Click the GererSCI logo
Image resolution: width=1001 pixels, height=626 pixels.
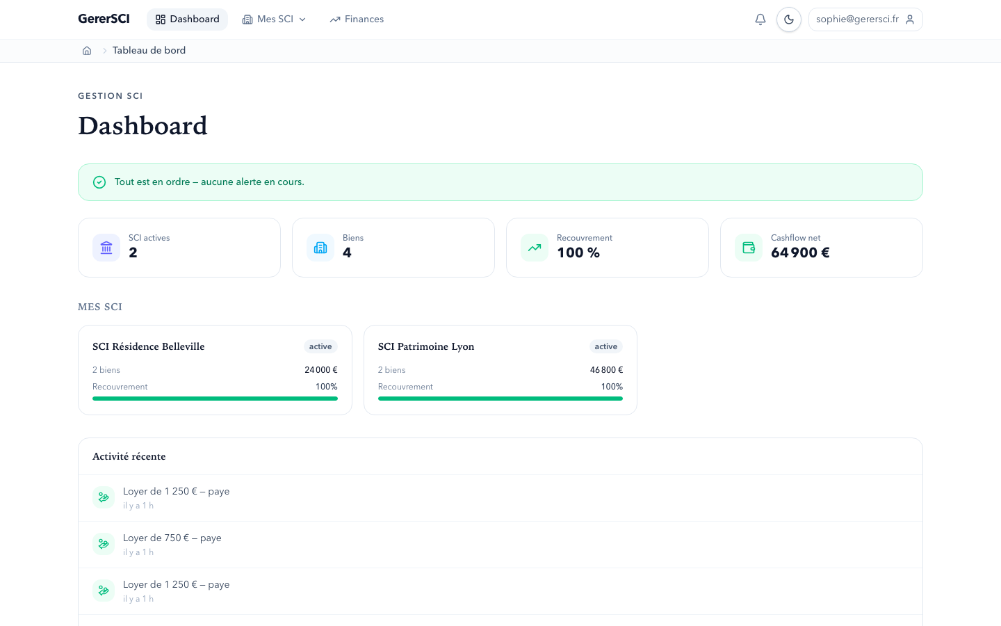pos(104,19)
